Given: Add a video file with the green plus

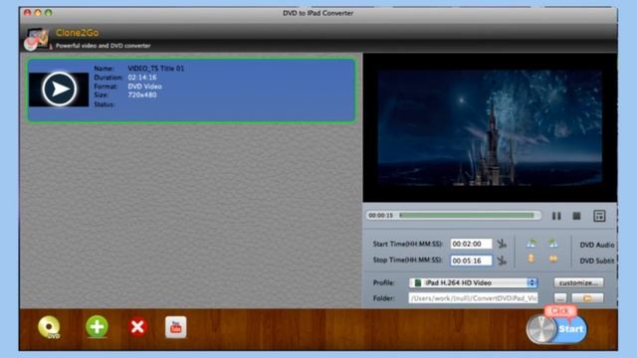Looking at the screenshot, I should [97, 326].
